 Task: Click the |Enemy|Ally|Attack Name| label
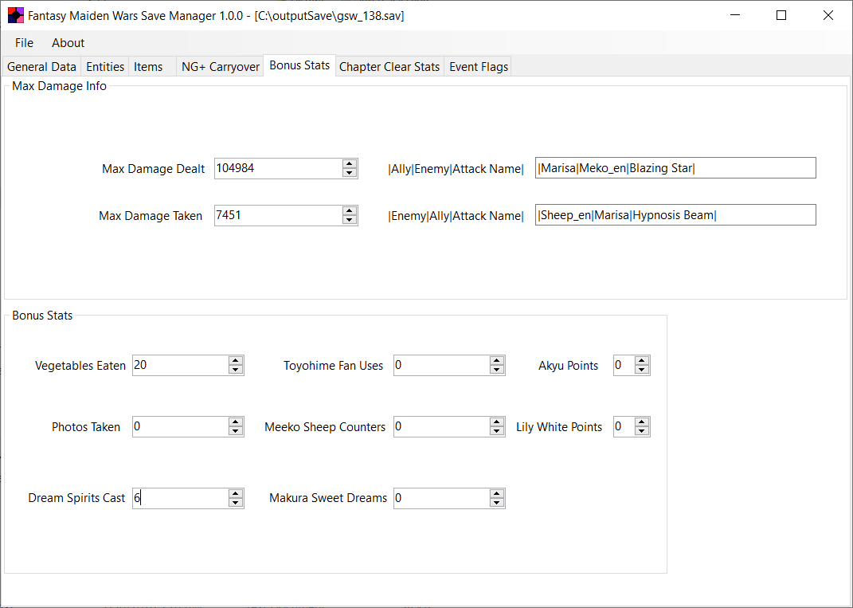456,215
